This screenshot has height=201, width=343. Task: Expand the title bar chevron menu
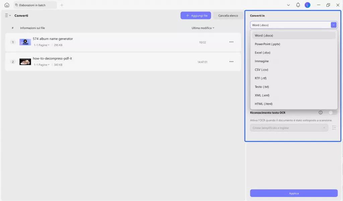[x=288, y=5]
